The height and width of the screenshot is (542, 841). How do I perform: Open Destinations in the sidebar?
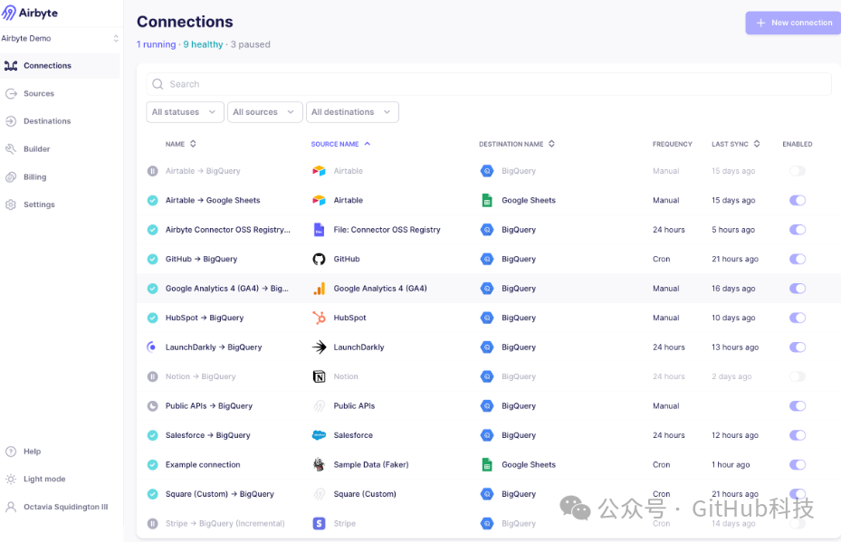tap(60, 121)
